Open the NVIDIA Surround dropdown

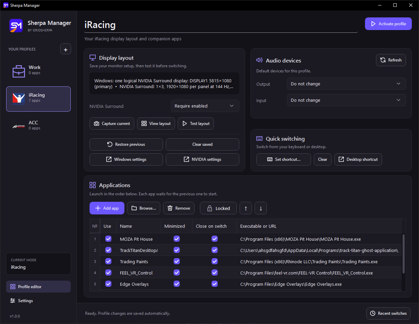205,106
